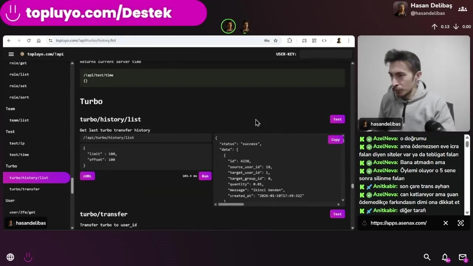Image resolution: width=473 pixels, height=266 pixels.
Task: Click Test button for turbo/transfer
Action: coord(337,214)
